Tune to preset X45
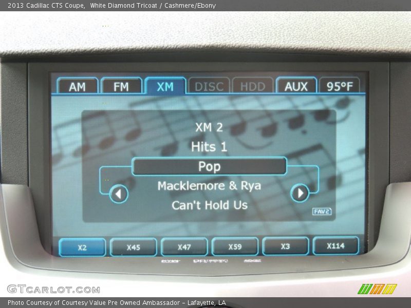 [133, 247]
